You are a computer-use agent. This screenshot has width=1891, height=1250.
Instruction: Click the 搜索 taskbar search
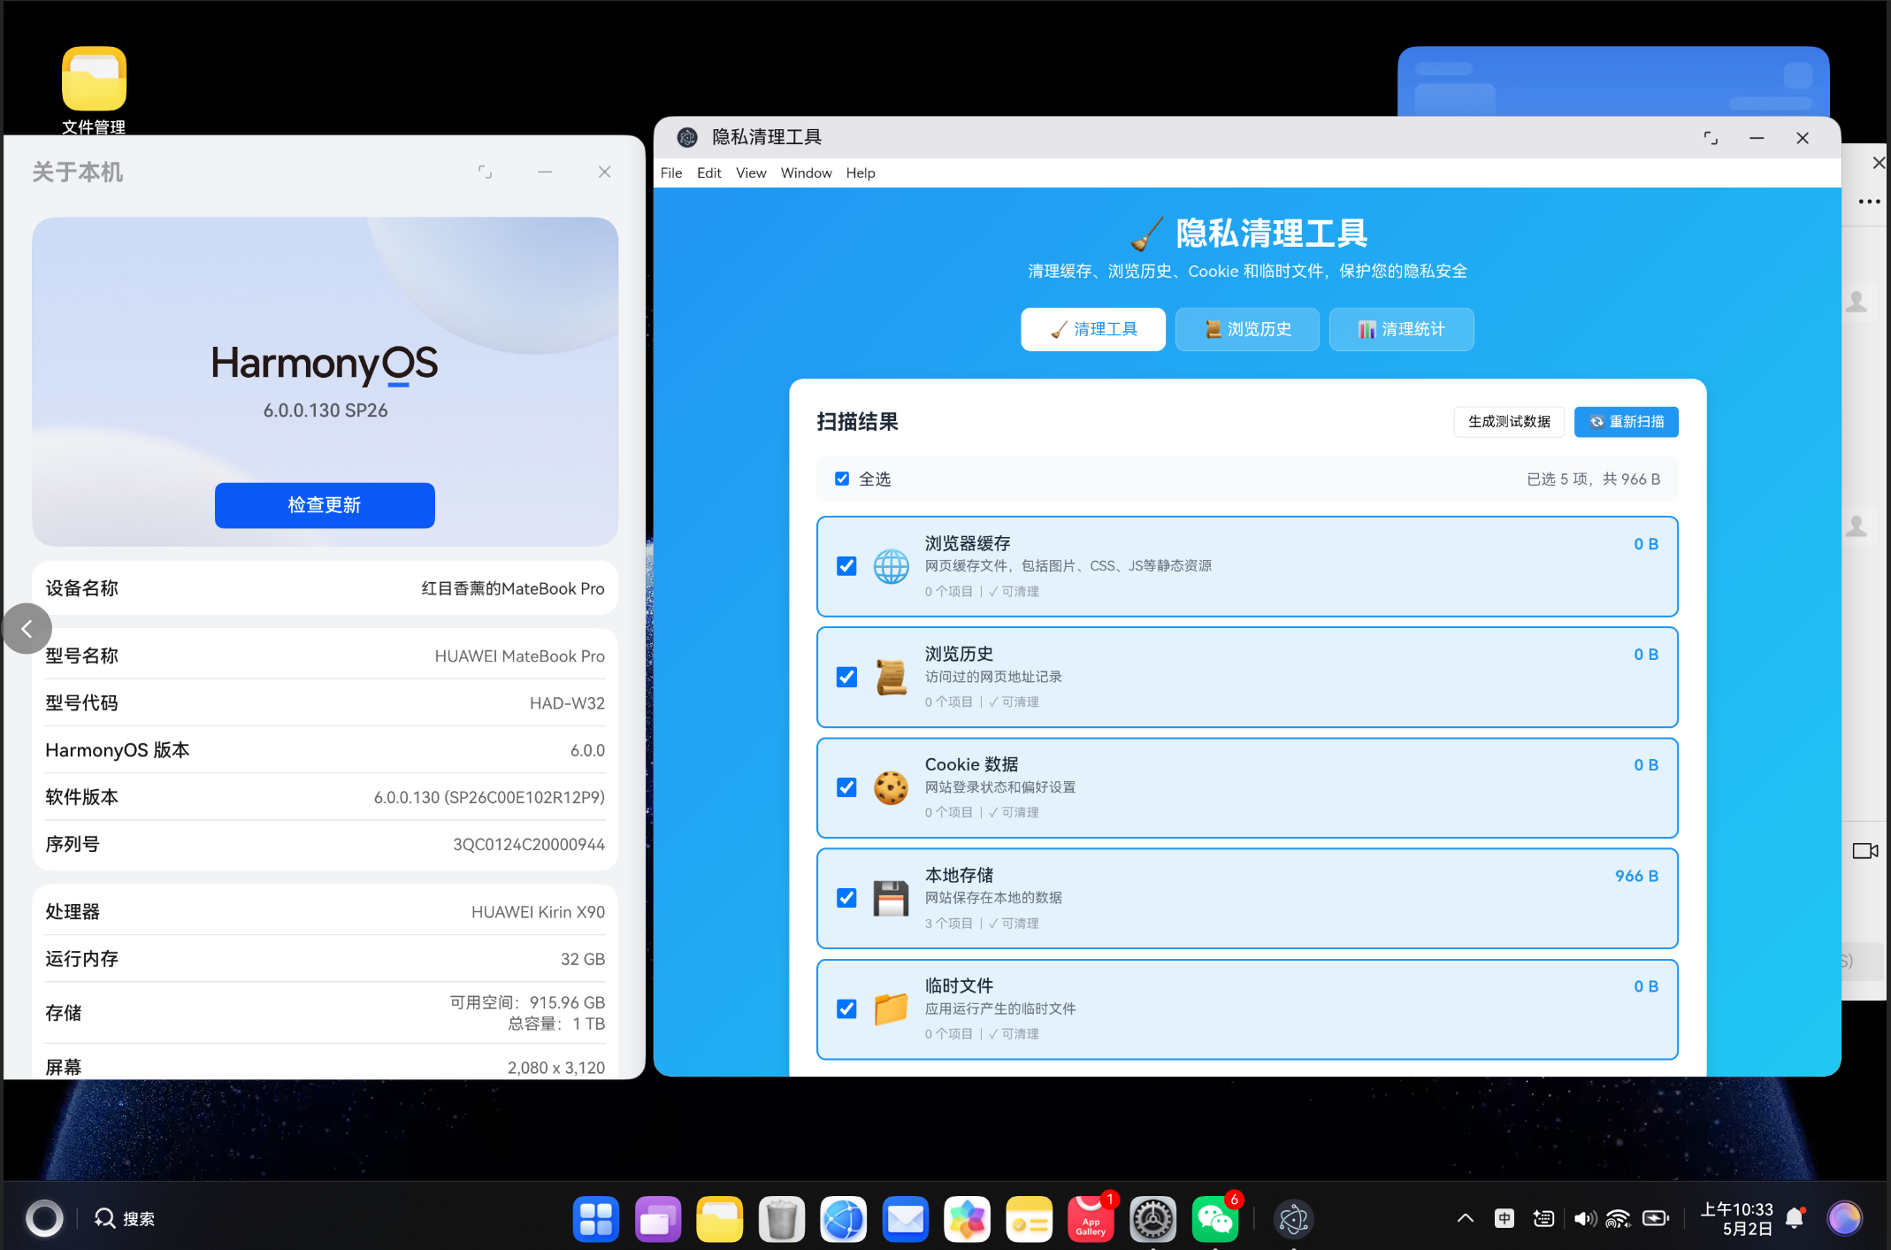[125, 1219]
